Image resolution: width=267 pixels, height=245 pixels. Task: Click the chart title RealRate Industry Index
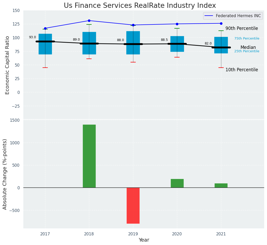pyautogui.click(x=140, y=5)
